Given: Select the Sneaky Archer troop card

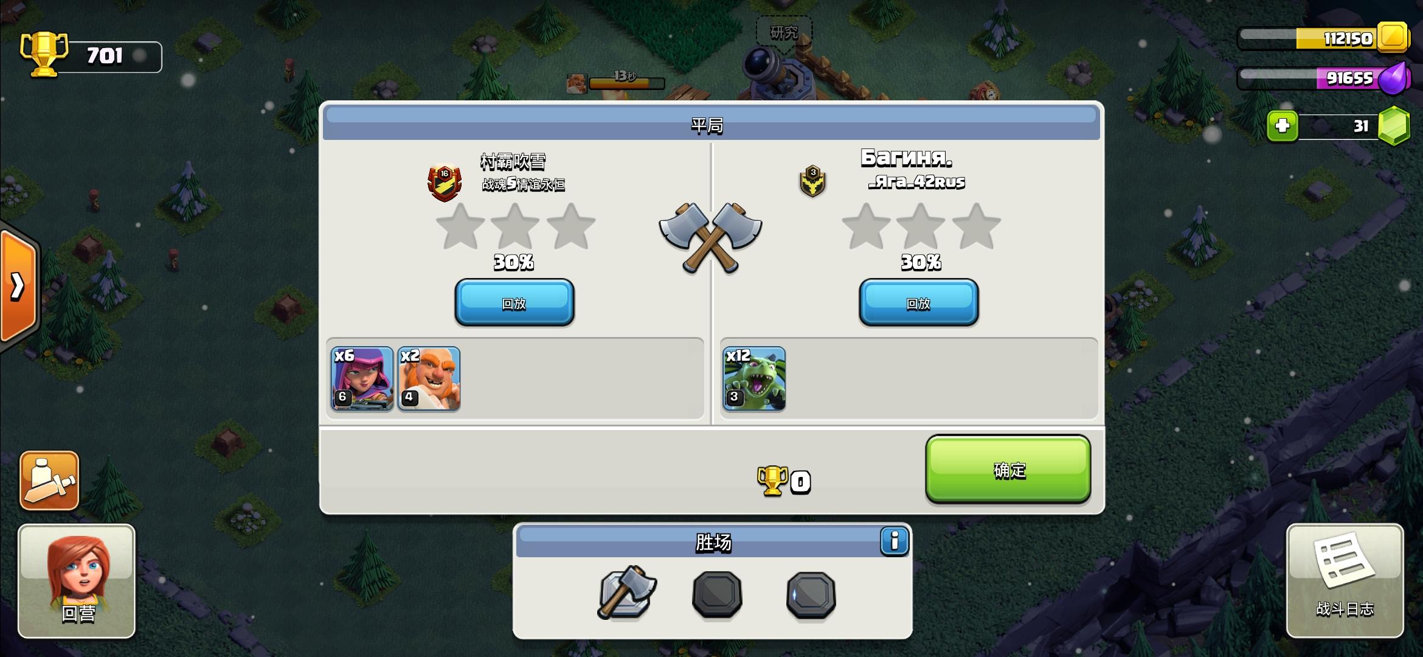Looking at the screenshot, I should (362, 378).
